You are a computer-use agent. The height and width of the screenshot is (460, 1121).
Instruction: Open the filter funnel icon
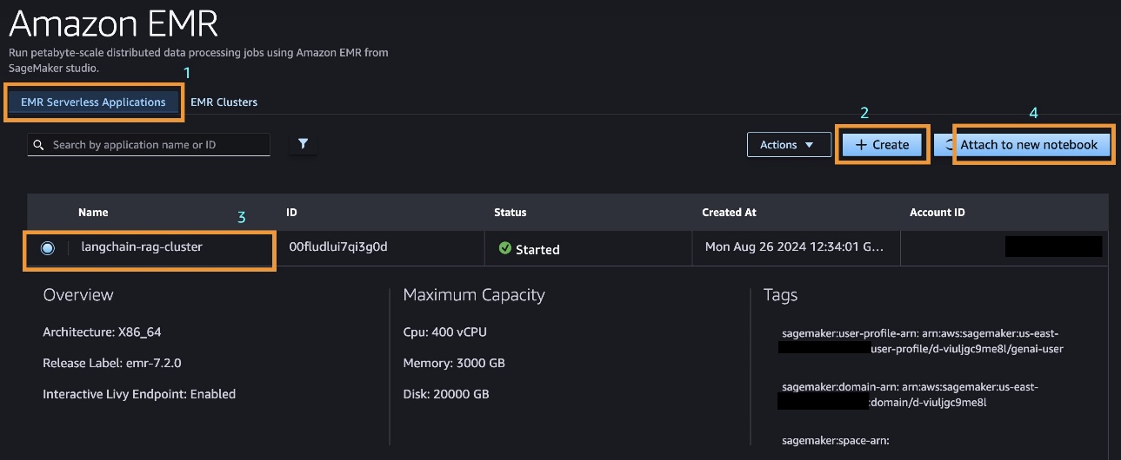(x=303, y=144)
